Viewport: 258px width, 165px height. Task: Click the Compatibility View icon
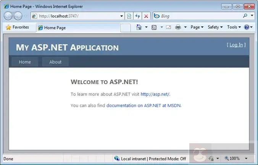coord(129,16)
